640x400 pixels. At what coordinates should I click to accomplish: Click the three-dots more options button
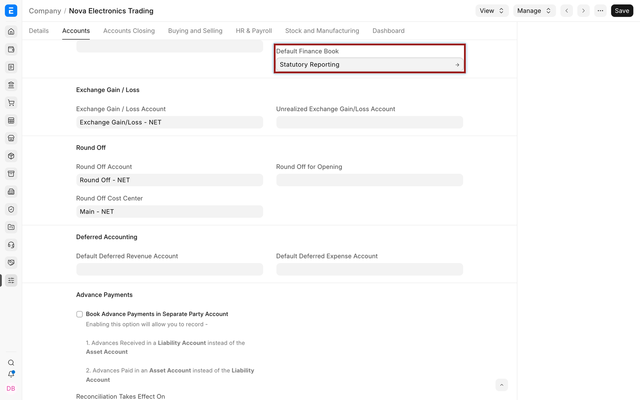[x=600, y=11]
